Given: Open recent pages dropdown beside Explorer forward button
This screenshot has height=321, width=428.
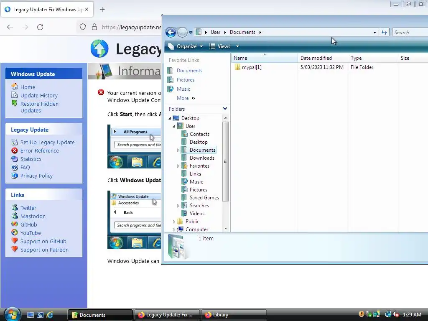Looking at the screenshot, I should click(x=191, y=33).
